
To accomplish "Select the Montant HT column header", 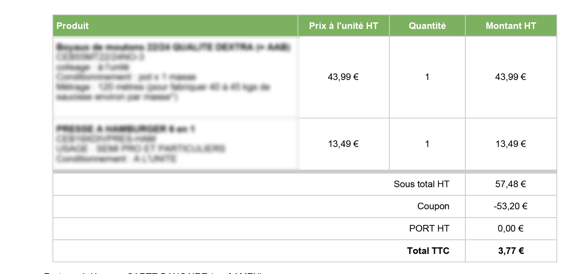I will pos(511,26).
